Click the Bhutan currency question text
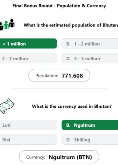118x165 pixels. [x=72, y=106]
